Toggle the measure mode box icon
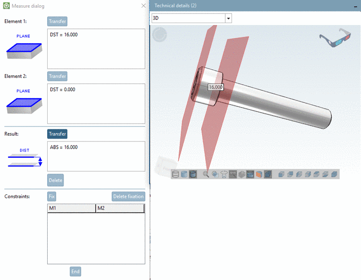The width and height of the screenshot is (361, 280). tap(250, 174)
